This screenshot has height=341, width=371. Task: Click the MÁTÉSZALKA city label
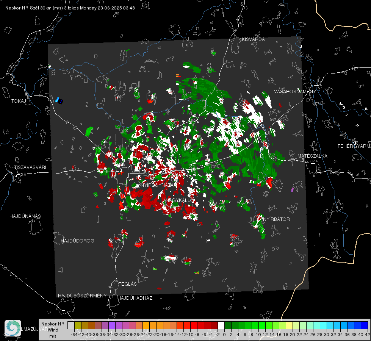pos(312,156)
